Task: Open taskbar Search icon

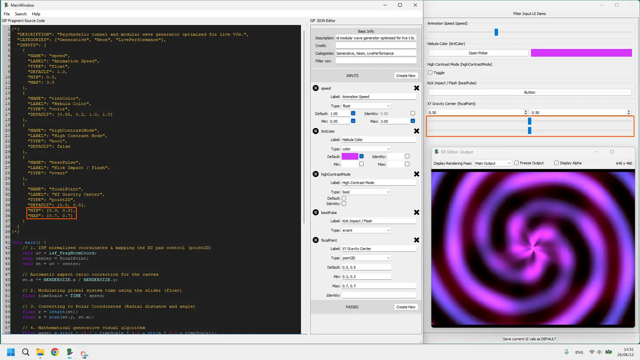Action: [x=26, y=352]
